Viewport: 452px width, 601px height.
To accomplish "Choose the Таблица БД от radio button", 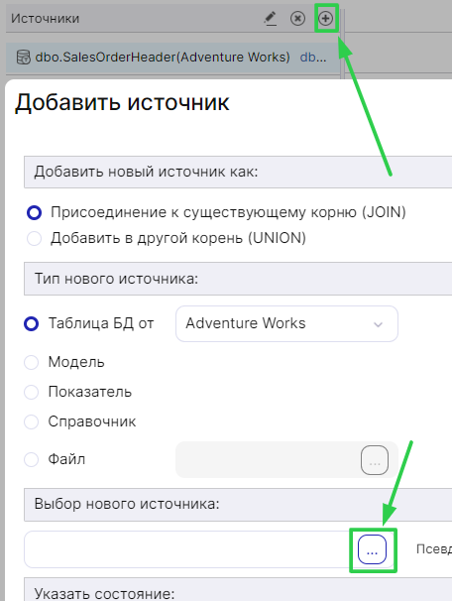I will coord(31,323).
